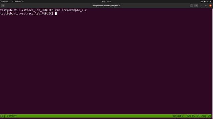213x119 pixels.
Task: Open the Terminal application menu
Action: click(x=17, y=1)
